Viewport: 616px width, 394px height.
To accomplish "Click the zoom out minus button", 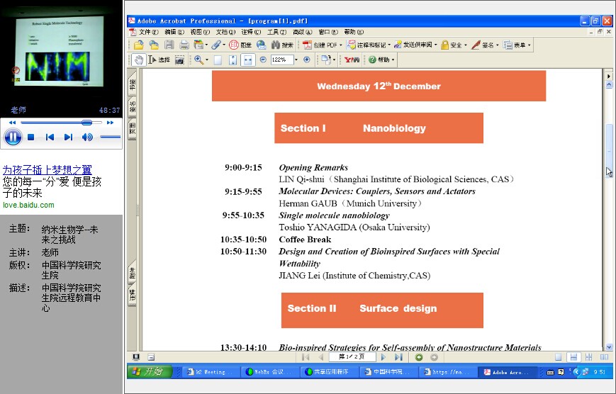I will [x=263, y=60].
